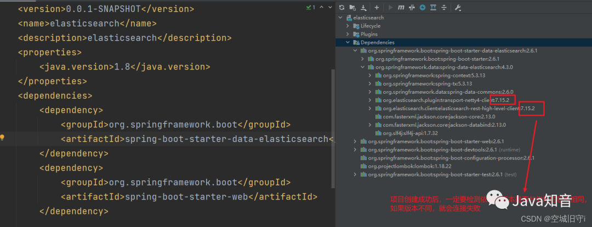Open Maven settings wrench icon

click(458, 8)
